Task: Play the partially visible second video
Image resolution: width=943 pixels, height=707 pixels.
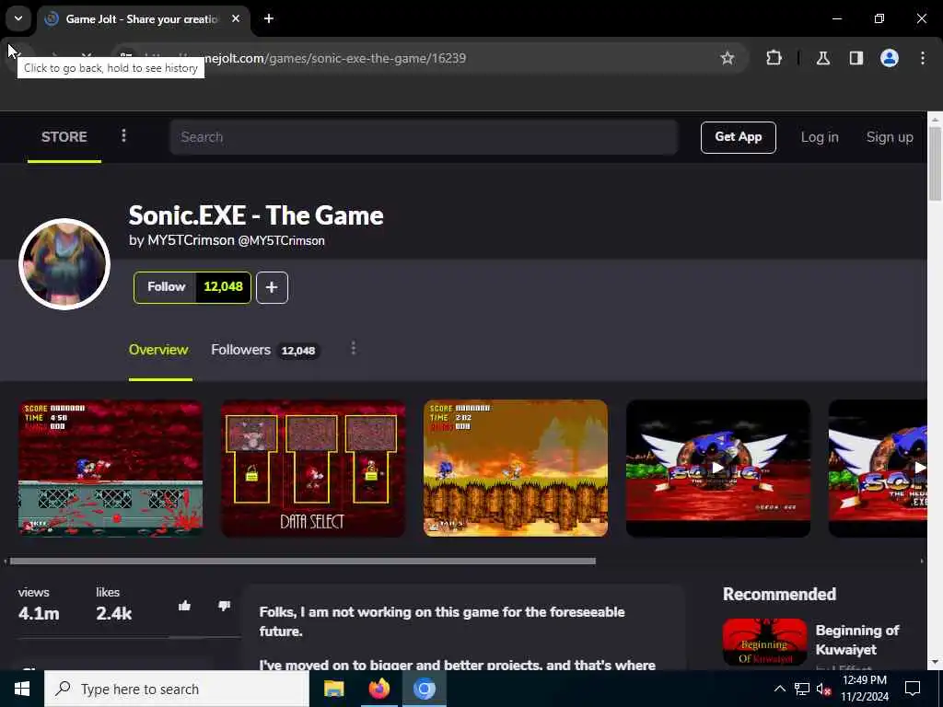Action: pyautogui.click(x=878, y=469)
